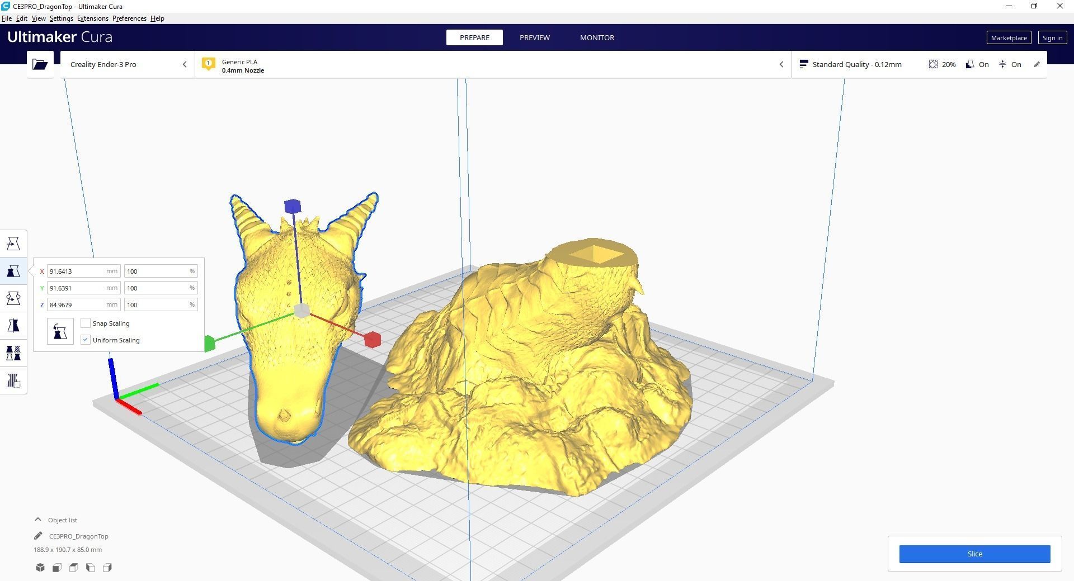Open Per Model Settings tool
Screen dimensions: 1074x581
pos(13,353)
